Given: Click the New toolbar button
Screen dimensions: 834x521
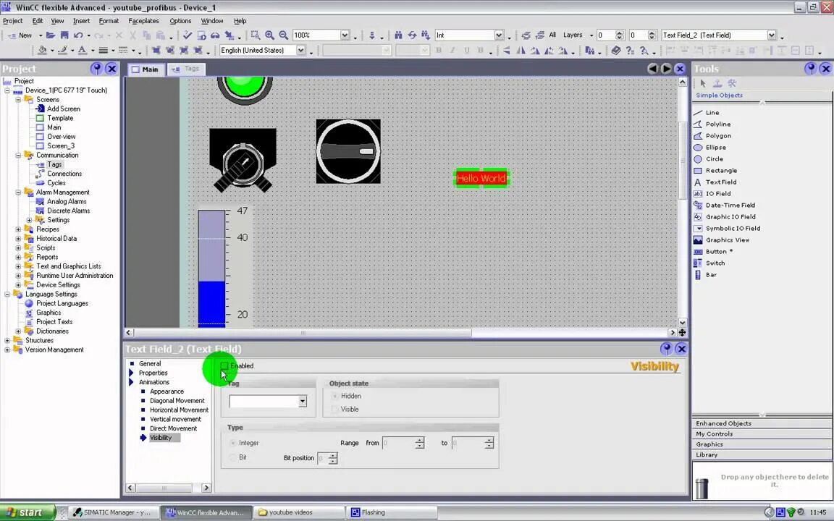Looking at the screenshot, I should click(x=20, y=35).
